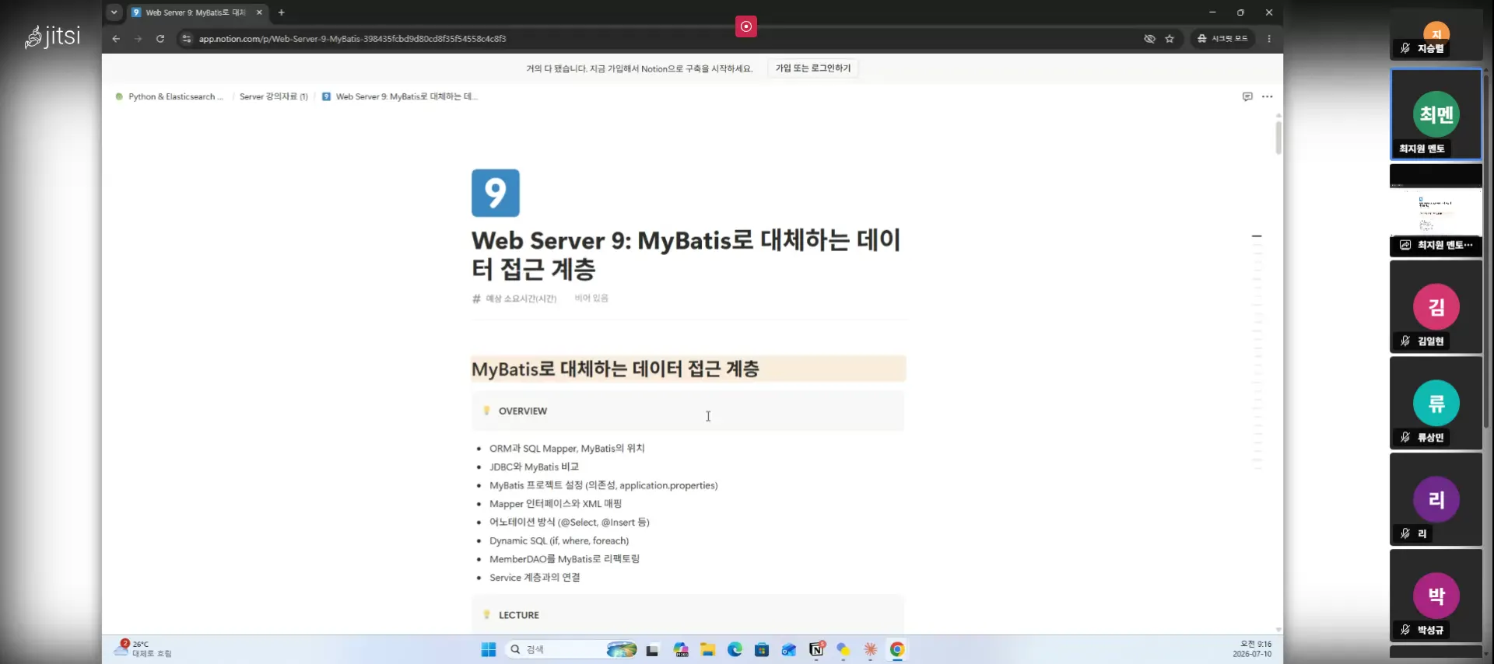Open the Claude app icon in taskbar
Screen dimensions: 1494x664
(871, 650)
